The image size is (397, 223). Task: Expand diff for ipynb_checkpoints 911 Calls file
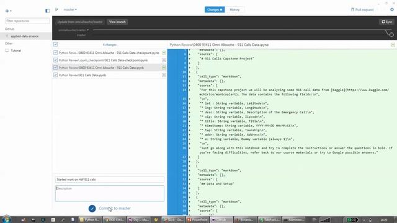click(x=164, y=60)
